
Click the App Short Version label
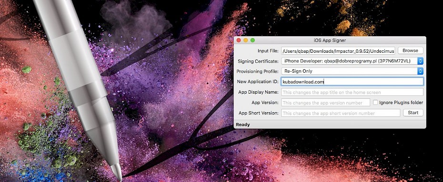coord(259,113)
